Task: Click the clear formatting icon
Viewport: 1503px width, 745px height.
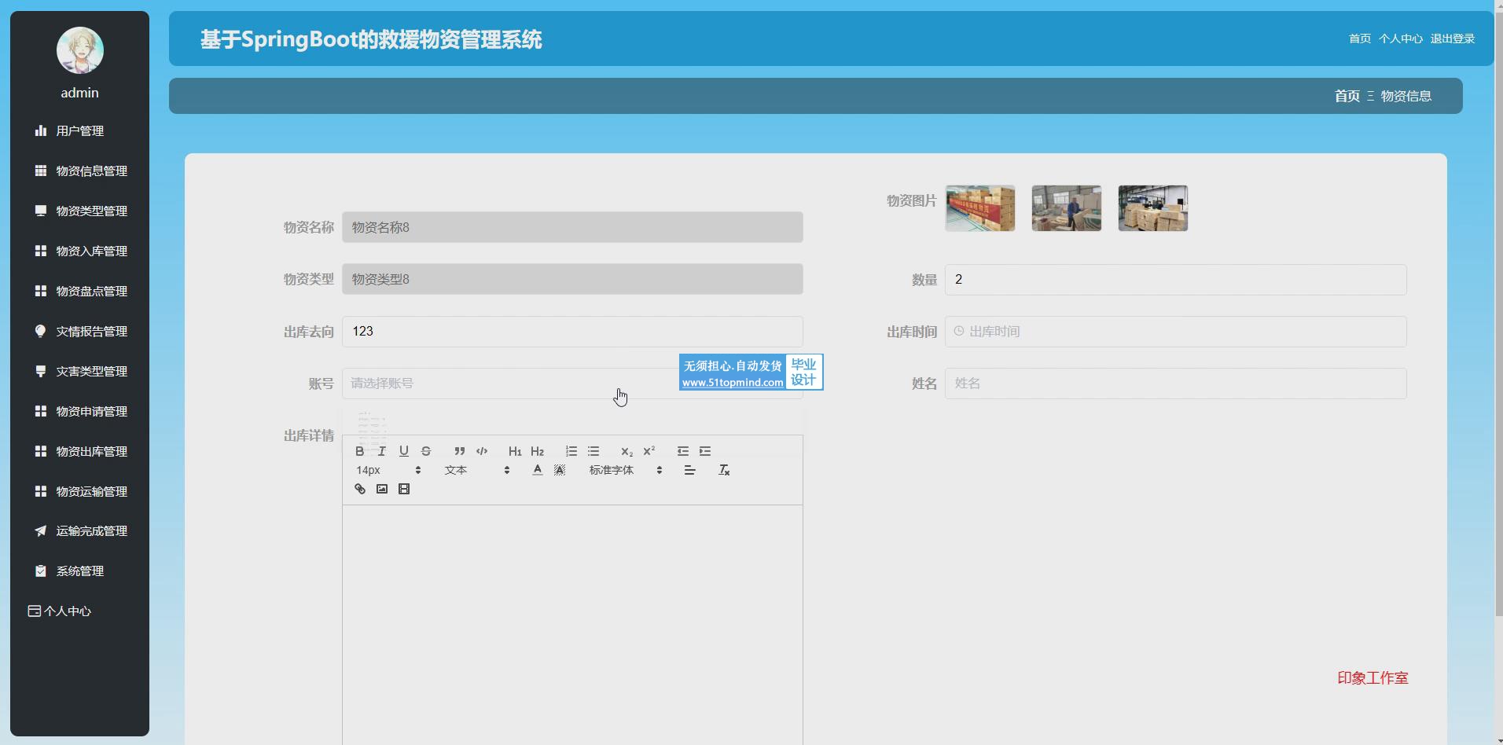Action: click(x=724, y=470)
